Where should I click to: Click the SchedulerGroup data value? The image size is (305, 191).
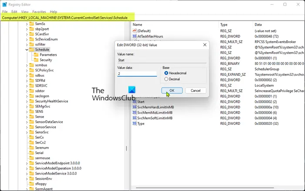click(267, 69)
